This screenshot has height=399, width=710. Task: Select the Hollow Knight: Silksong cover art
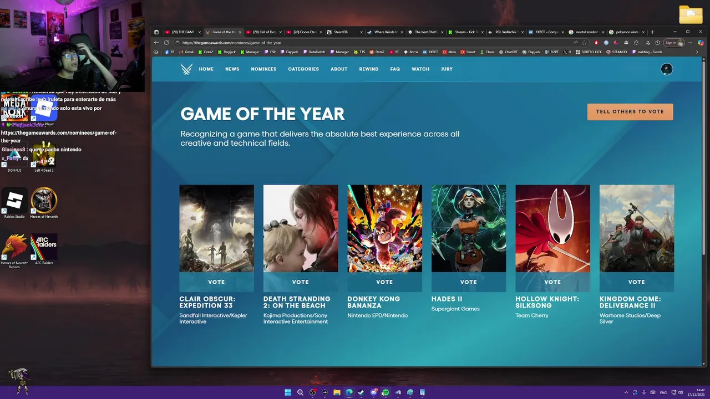pos(552,228)
